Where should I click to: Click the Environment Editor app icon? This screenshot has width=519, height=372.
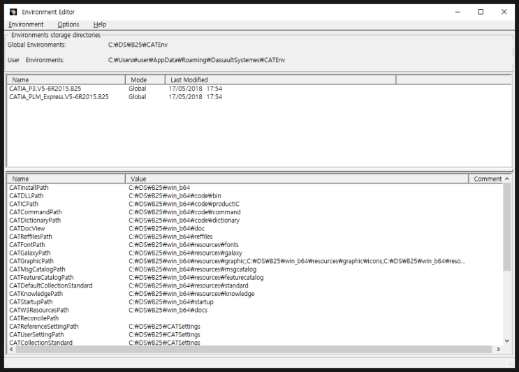click(13, 12)
